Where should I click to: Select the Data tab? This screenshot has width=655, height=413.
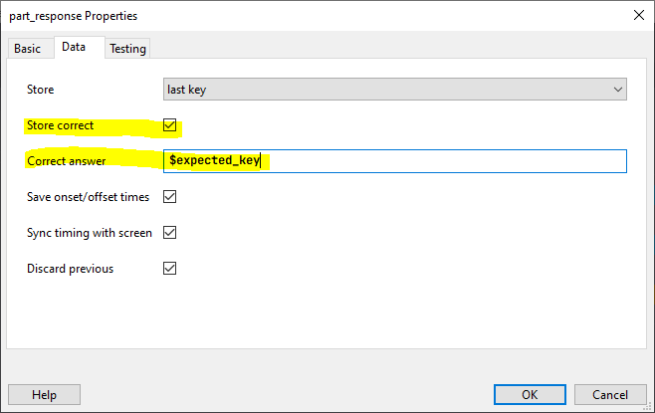coord(73,48)
